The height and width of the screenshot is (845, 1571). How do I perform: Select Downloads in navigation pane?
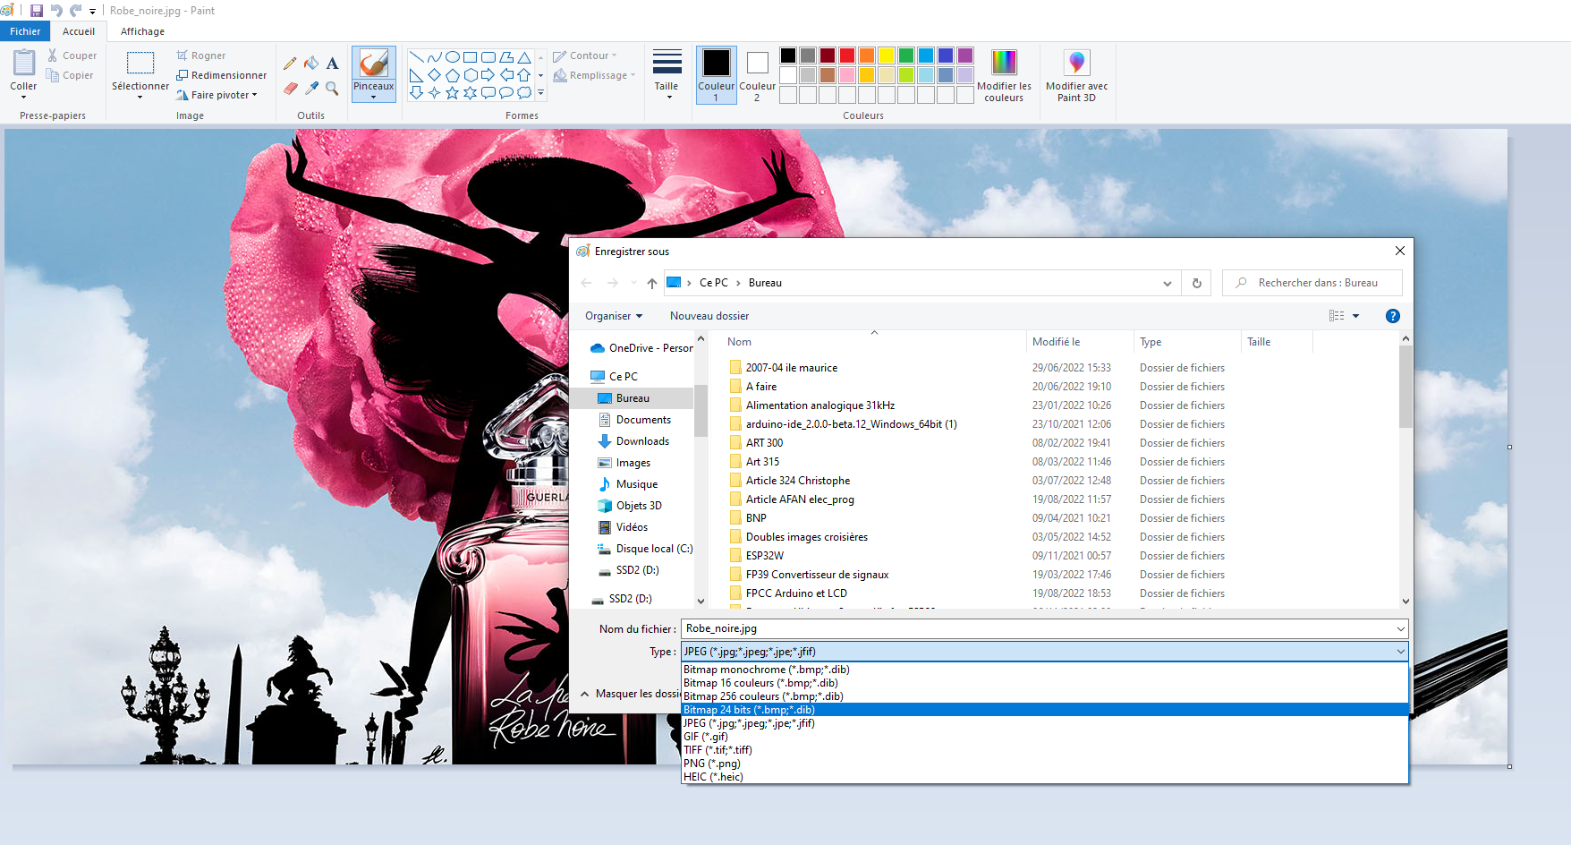642,441
